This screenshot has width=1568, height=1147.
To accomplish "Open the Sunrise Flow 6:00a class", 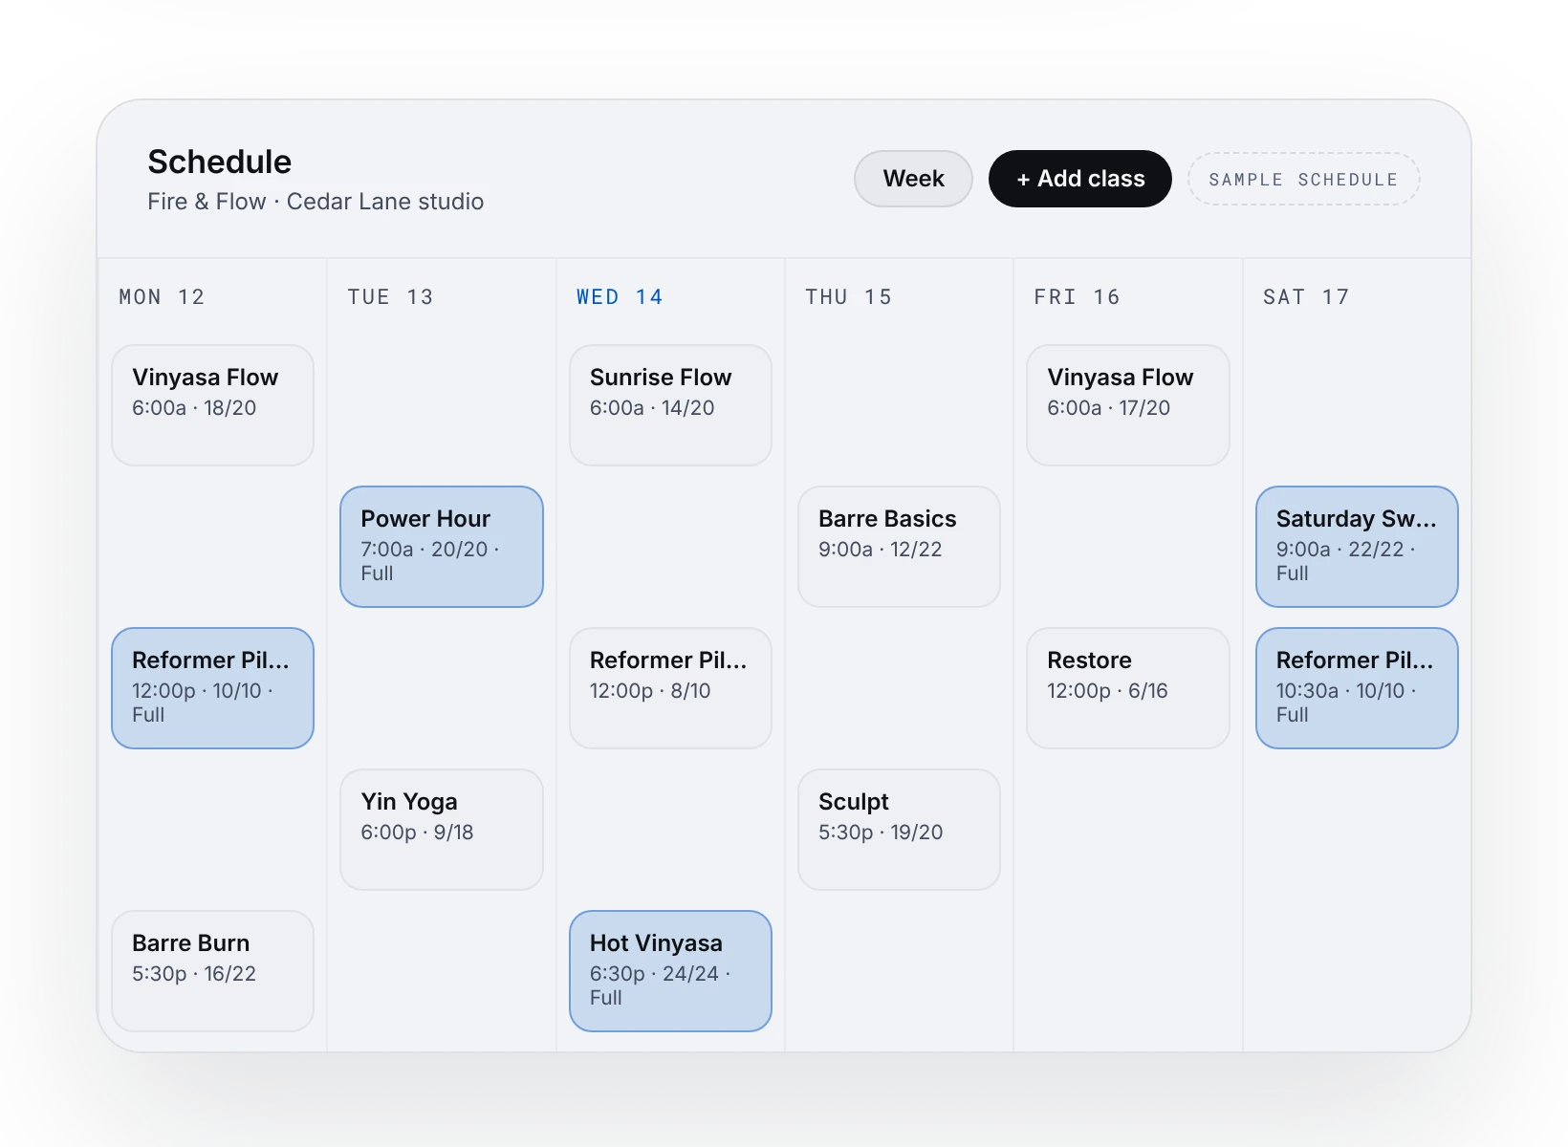I will 670,405.
